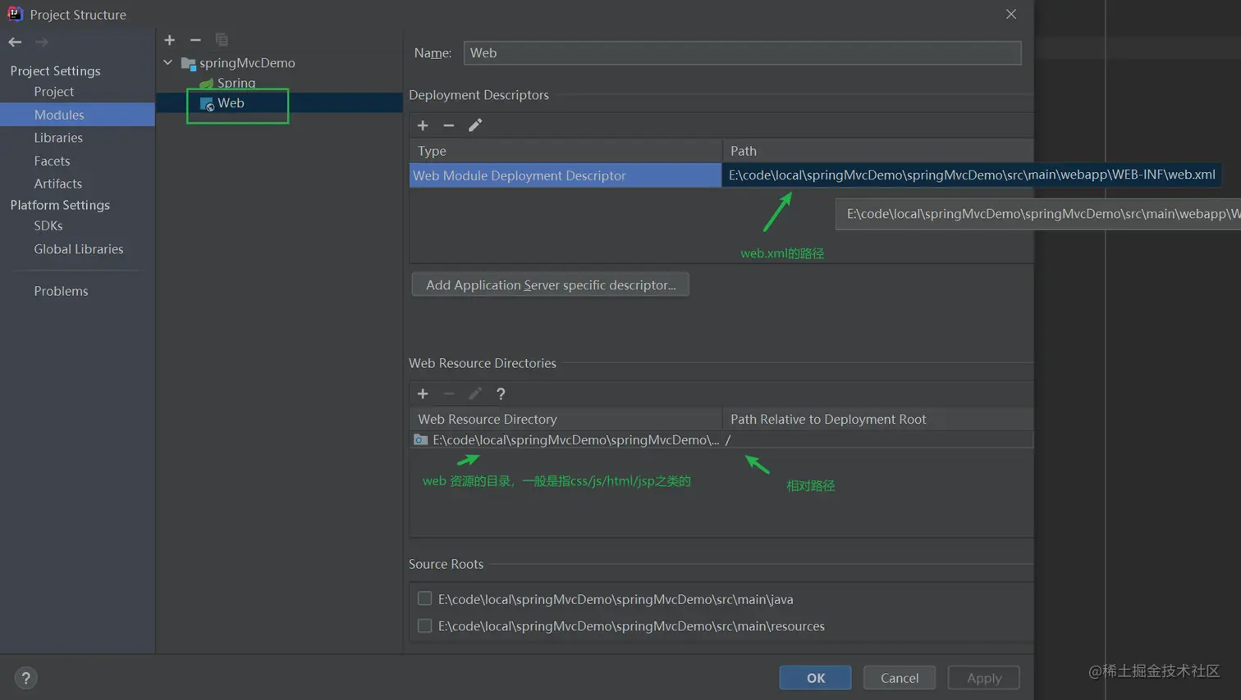
Task: Enable the src\main\java source root checkbox
Action: 424,598
